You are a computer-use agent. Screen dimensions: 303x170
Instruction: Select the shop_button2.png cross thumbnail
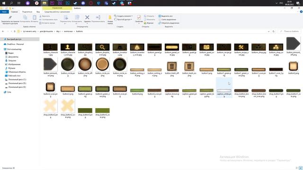(50, 106)
